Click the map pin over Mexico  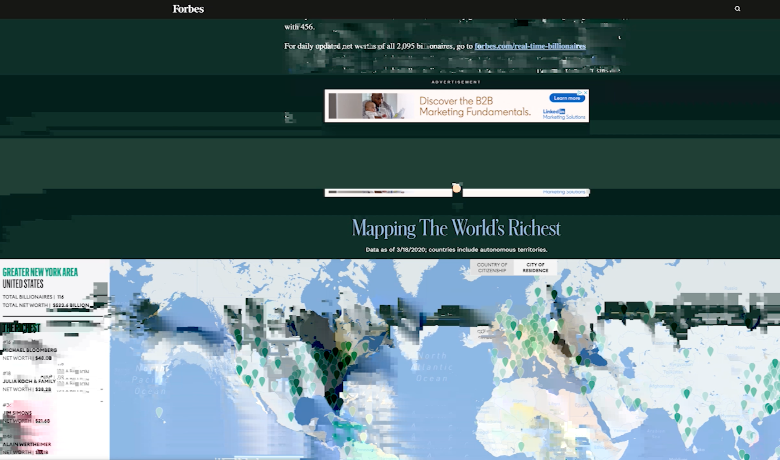point(291,416)
